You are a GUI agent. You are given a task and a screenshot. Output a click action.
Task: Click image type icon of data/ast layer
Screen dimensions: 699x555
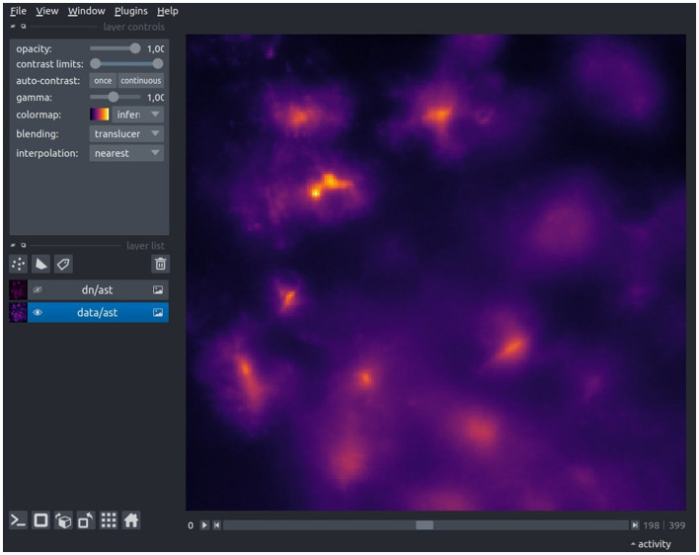tap(158, 312)
